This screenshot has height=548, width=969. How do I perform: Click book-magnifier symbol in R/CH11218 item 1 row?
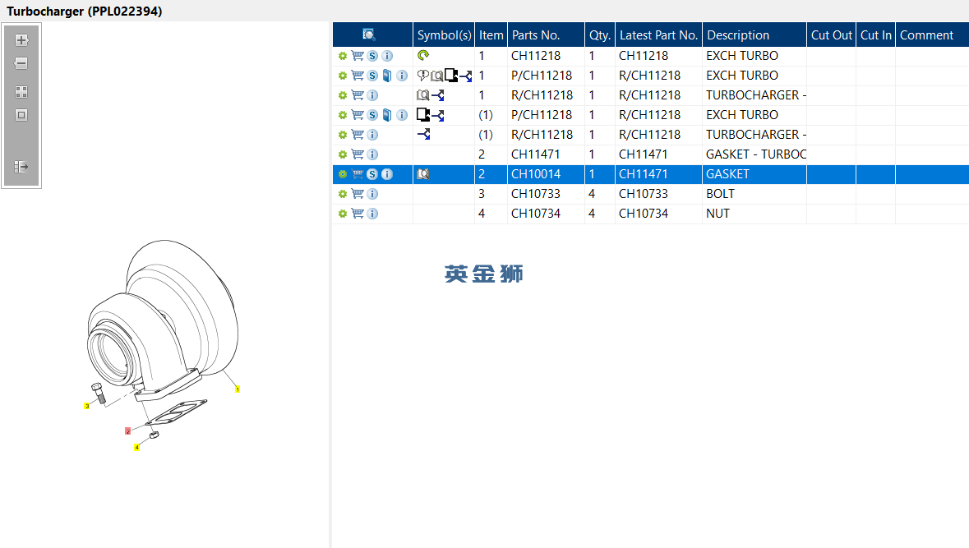422,95
